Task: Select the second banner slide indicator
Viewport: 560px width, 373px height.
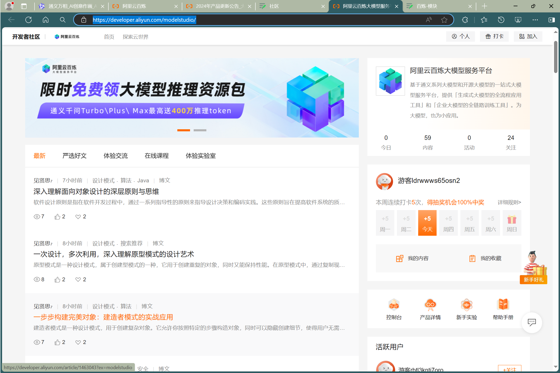Action: coord(200,130)
